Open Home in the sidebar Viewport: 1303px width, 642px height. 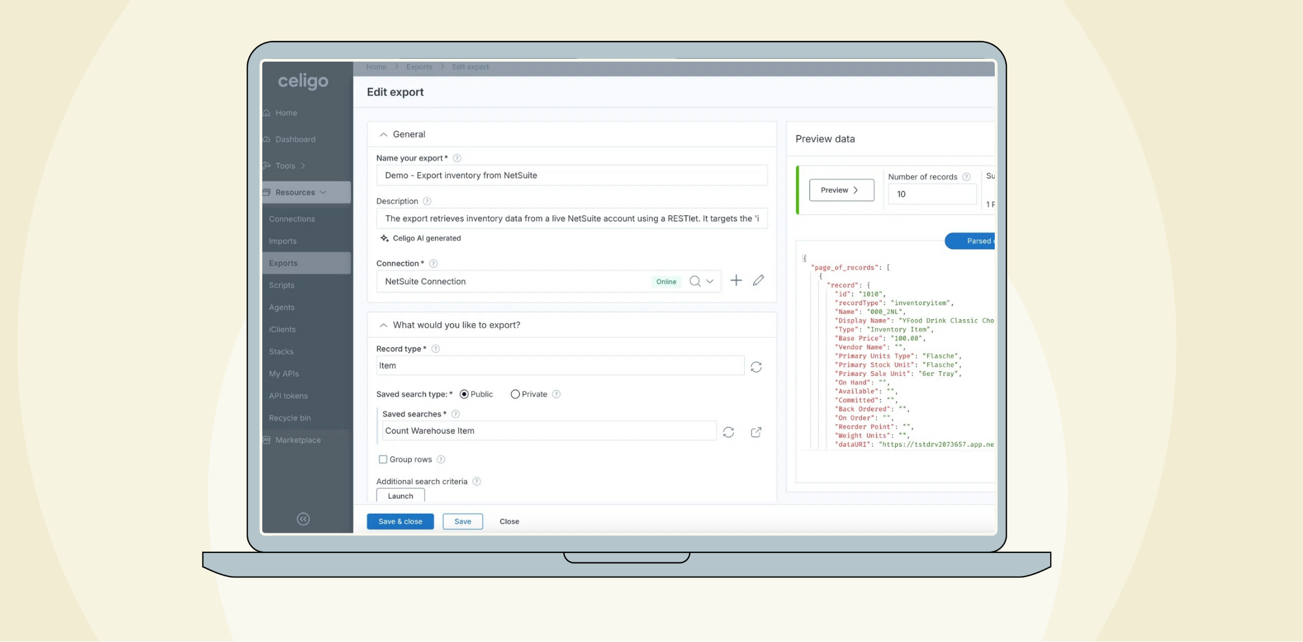pyautogui.click(x=286, y=113)
